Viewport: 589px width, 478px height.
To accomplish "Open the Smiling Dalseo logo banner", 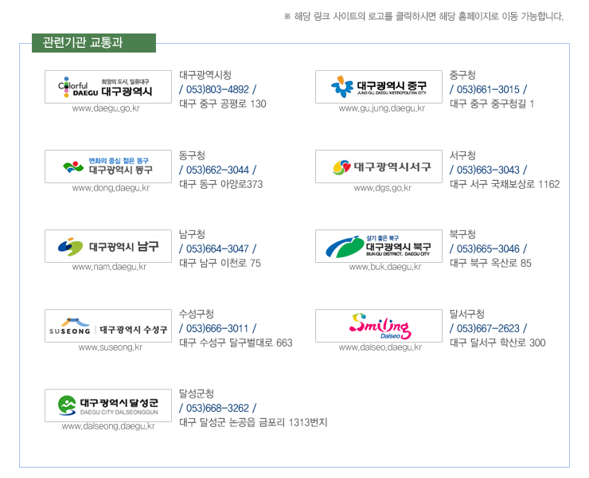I will tap(379, 326).
